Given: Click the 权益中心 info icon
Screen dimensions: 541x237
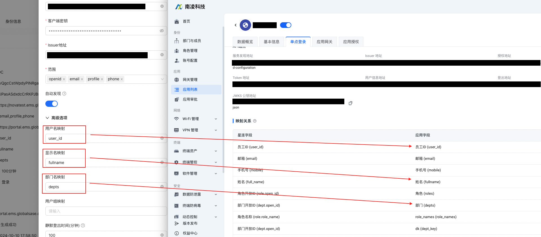Looking at the screenshot, I should click(177, 233).
